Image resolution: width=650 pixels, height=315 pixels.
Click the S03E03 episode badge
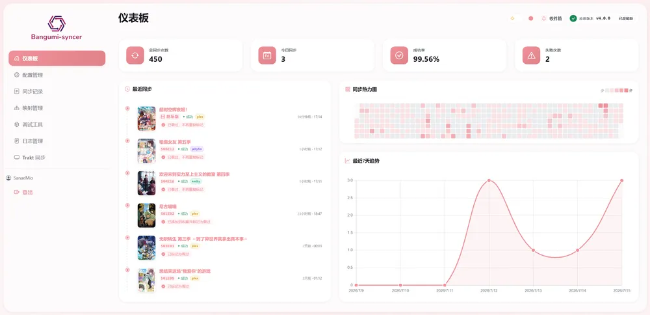[168, 246]
